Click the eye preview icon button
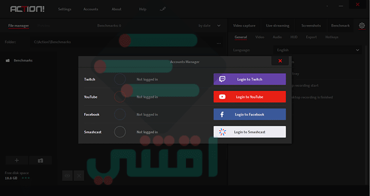The width and height of the screenshot is (370, 196). 68,176
